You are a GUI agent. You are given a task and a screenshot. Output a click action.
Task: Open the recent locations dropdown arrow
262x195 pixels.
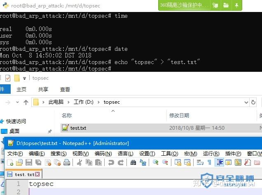18,102
